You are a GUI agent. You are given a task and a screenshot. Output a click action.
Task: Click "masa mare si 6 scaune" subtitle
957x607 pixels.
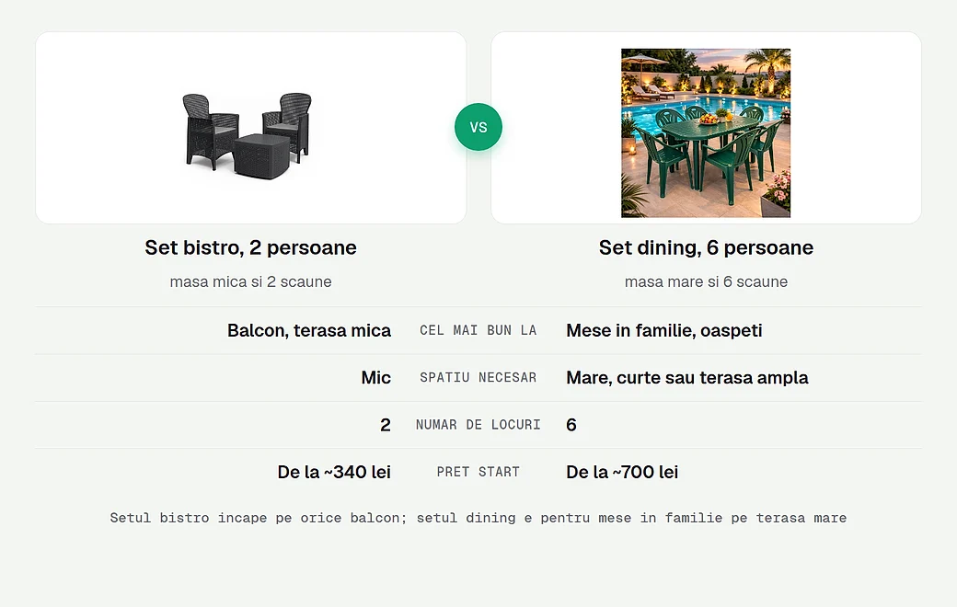706,281
